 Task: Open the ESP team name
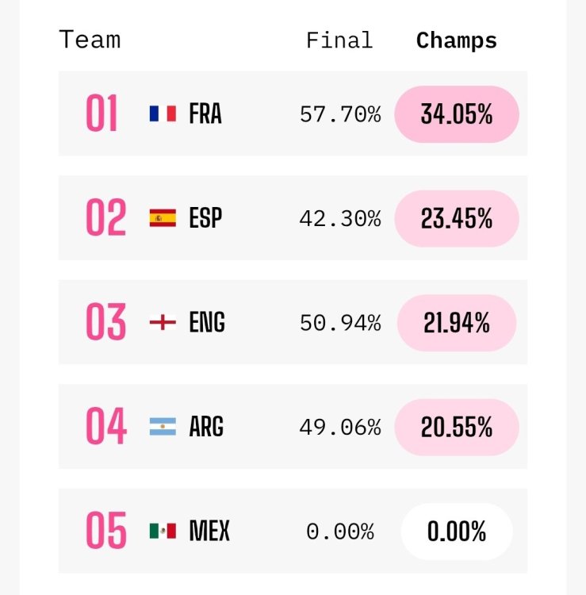coord(205,218)
